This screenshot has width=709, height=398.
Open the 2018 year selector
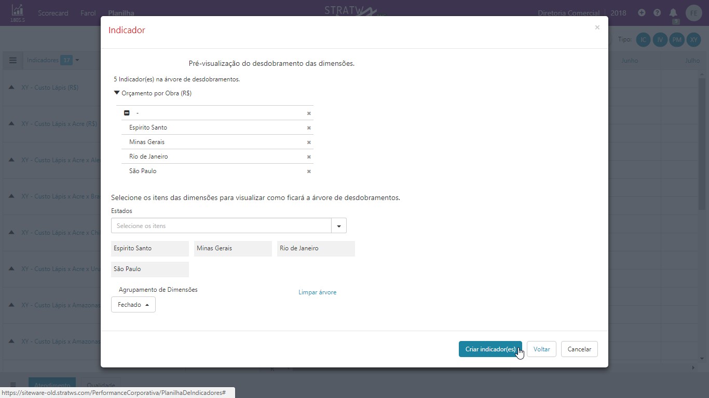[x=618, y=13]
